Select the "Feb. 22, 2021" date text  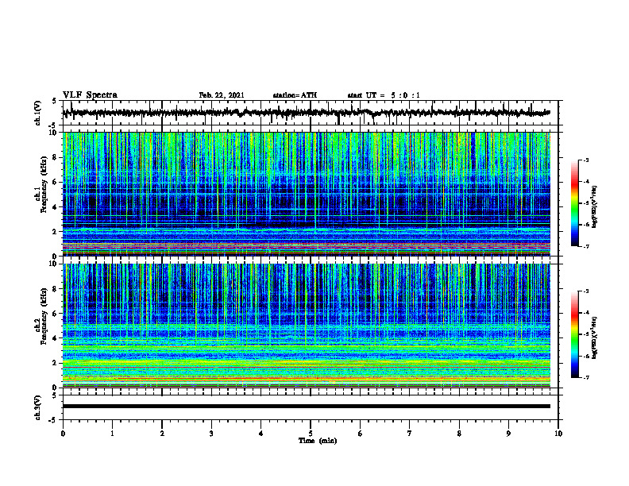[222, 95]
